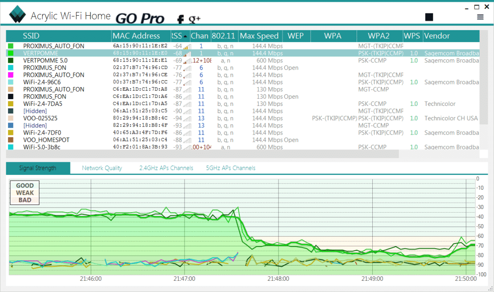Click MAC address C6:EA:1D:C1:7D:A8
Screen dimensions: 494x292
(x=140, y=89)
